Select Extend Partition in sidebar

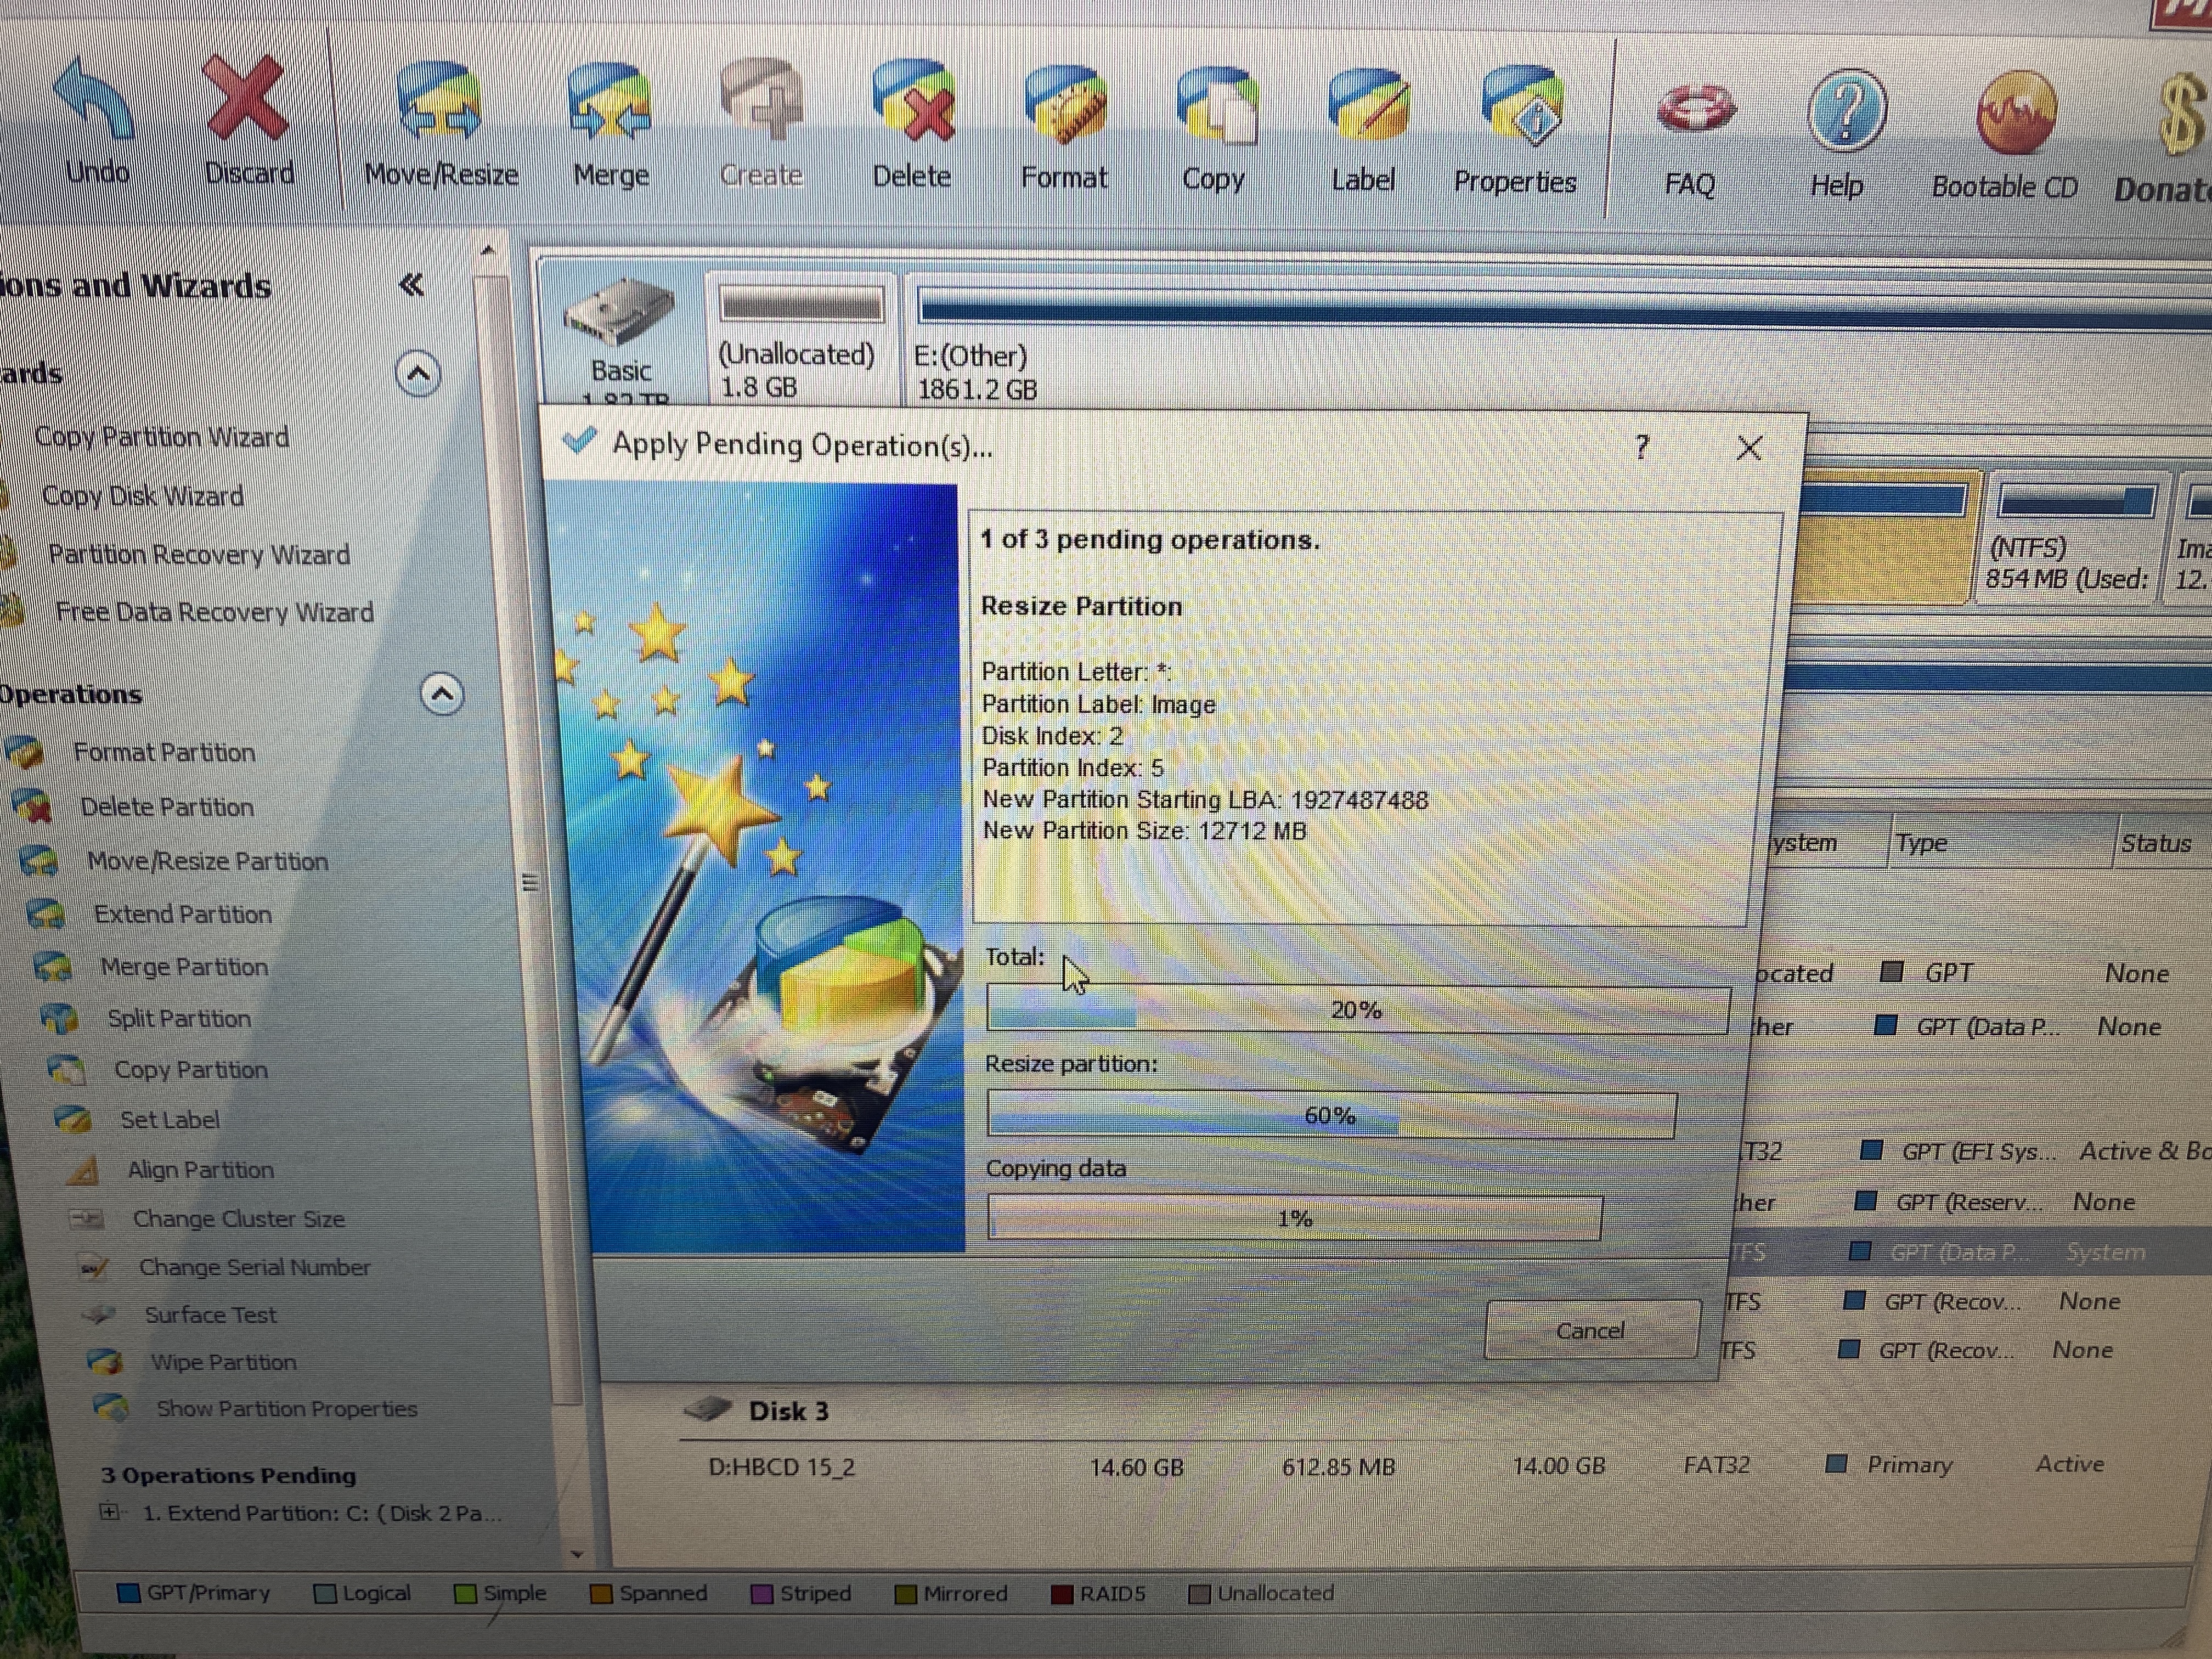(x=183, y=914)
